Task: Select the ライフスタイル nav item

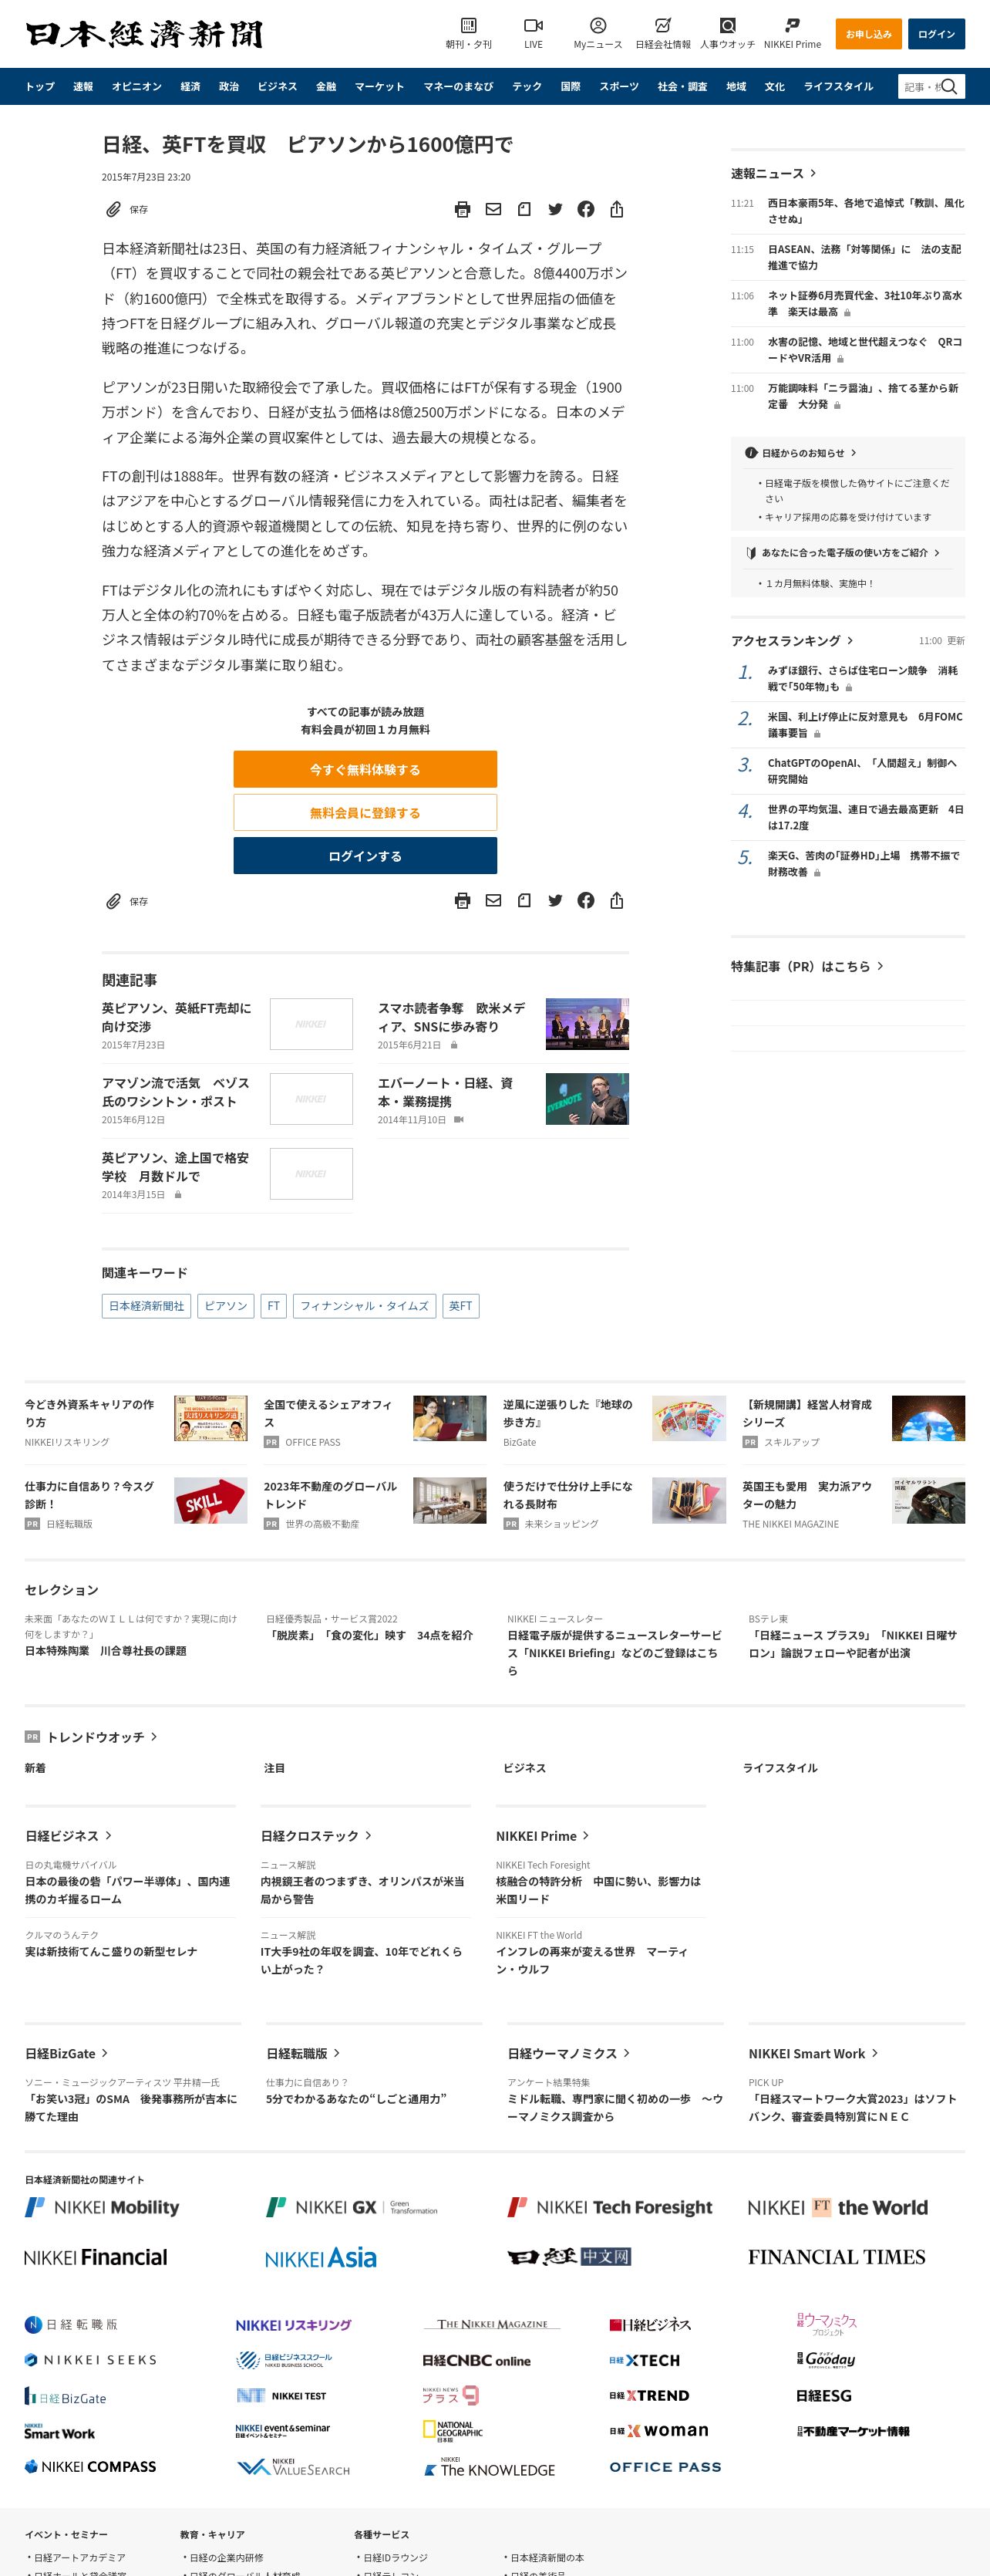Action: 838,87
